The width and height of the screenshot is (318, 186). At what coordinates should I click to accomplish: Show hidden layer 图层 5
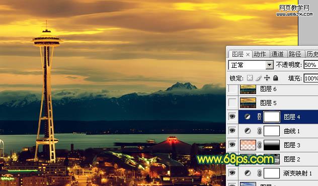pos(232,103)
